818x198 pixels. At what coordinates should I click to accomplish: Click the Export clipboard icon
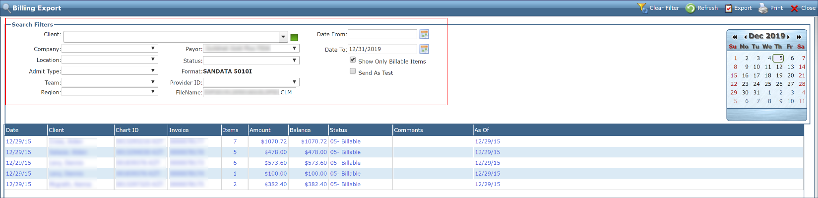(728, 8)
